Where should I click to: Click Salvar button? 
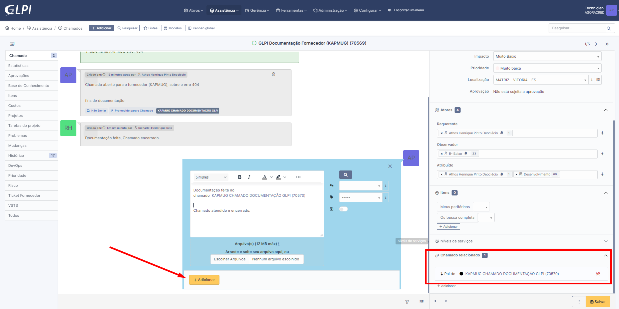[x=598, y=302]
